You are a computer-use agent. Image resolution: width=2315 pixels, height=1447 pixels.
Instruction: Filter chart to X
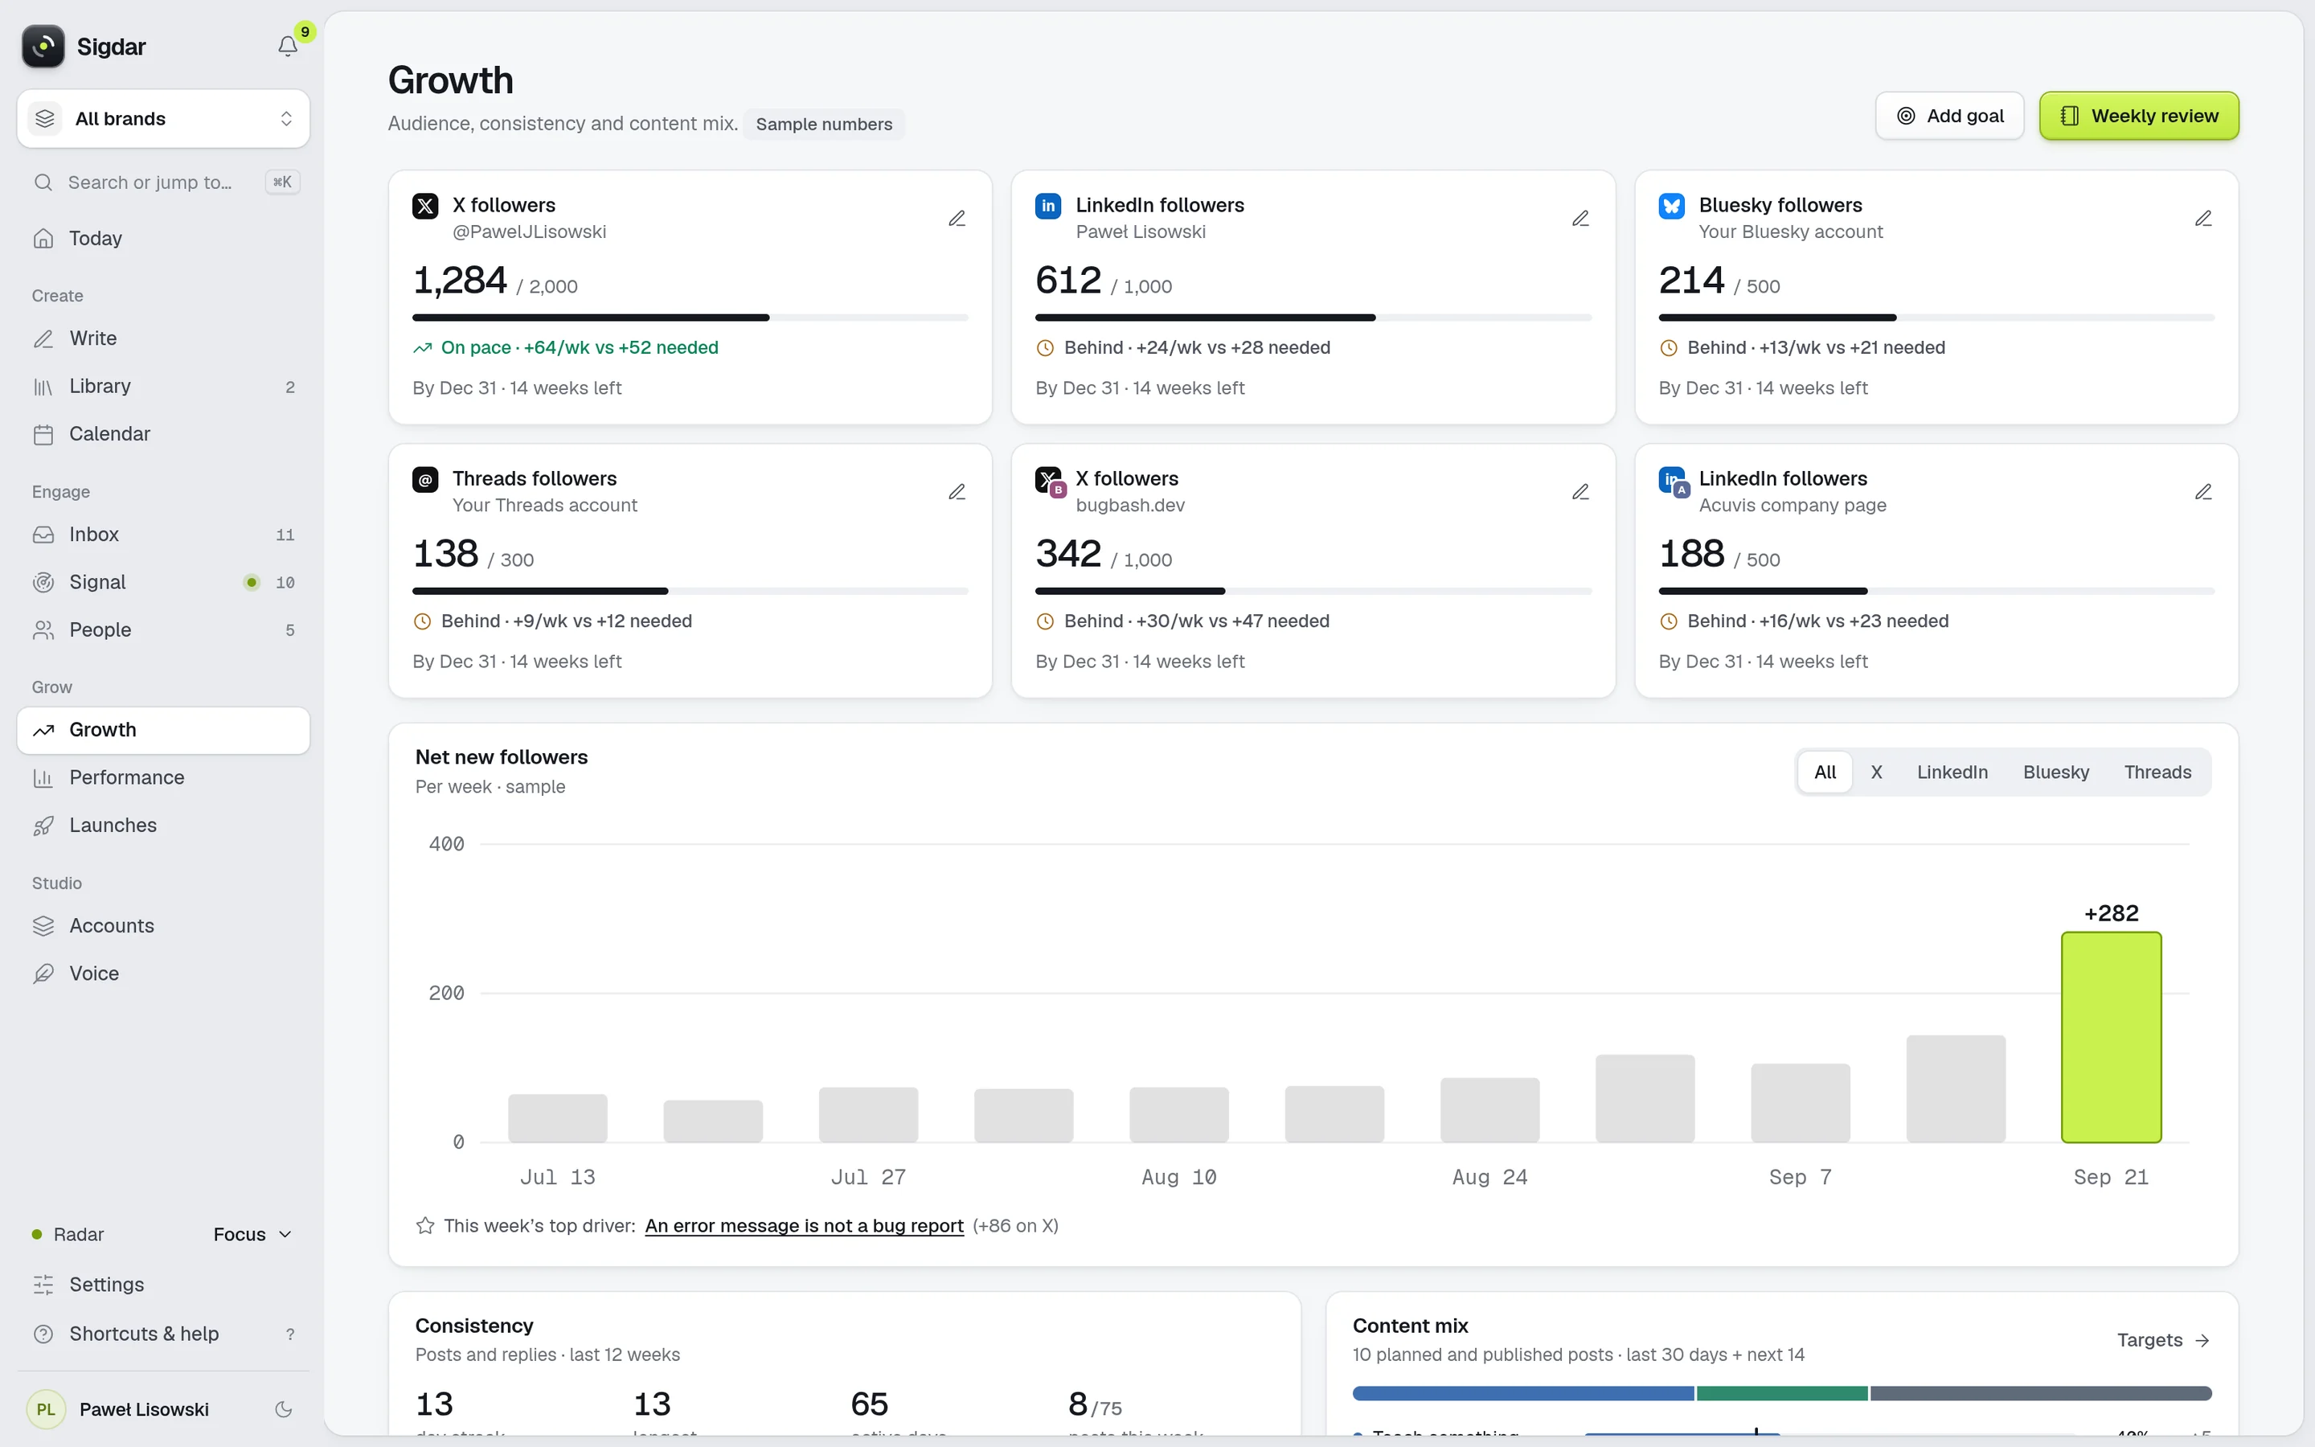(x=1876, y=773)
